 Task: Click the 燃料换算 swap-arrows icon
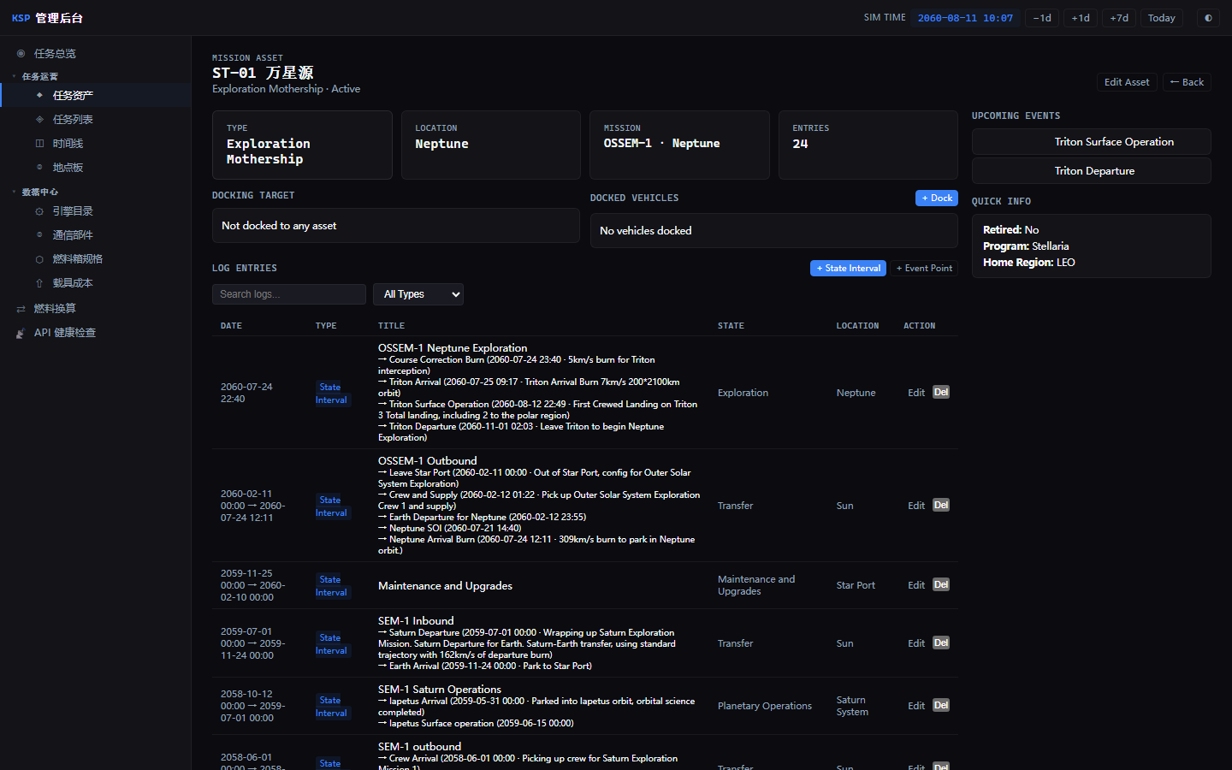[21, 309]
